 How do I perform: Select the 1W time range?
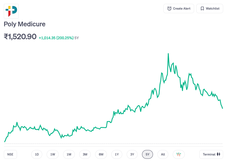pos(53,154)
